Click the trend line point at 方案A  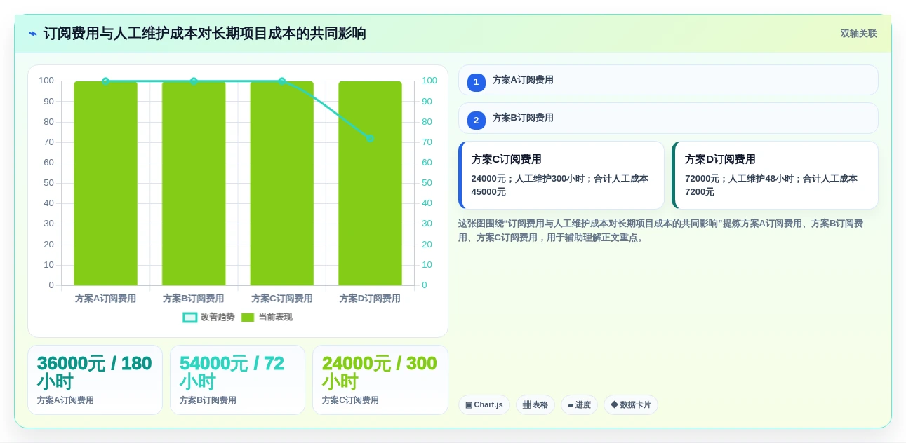pos(105,81)
